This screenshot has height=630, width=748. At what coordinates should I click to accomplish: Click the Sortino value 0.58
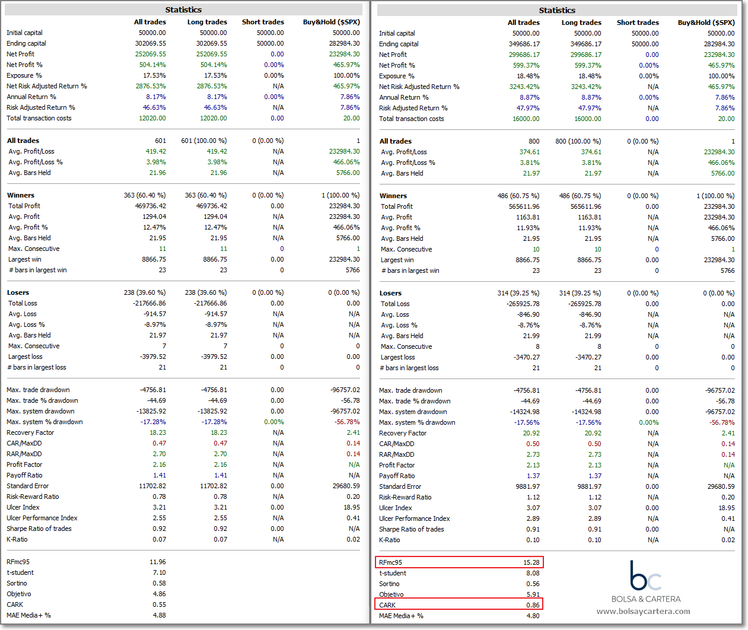pyautogui.click(x=160, y=583)
